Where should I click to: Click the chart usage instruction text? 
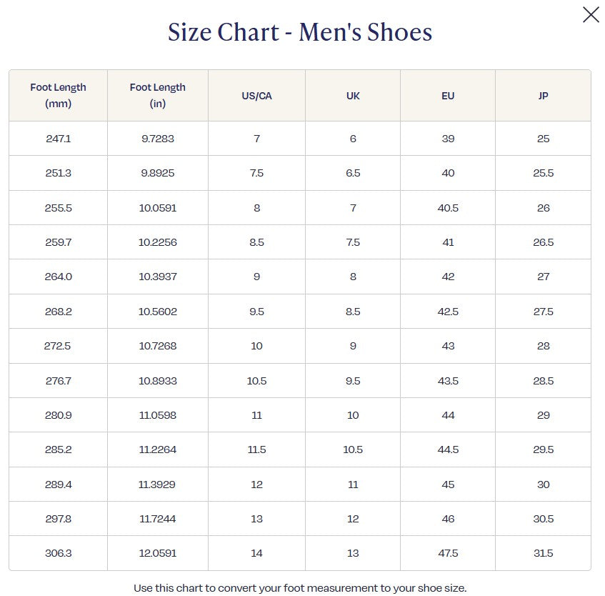pos(300,588)
